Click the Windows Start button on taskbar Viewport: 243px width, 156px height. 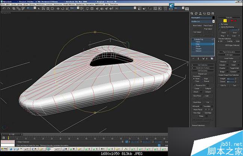point(4,149)
